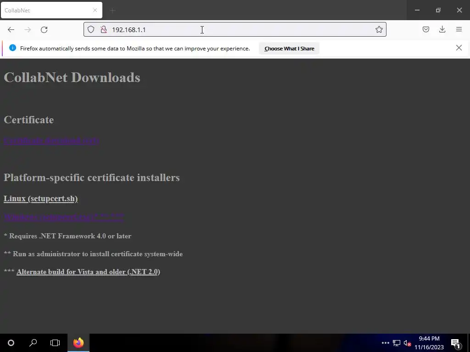470x352 pixels.
Task: Open the Windows Start button
Action: (11, 343)
